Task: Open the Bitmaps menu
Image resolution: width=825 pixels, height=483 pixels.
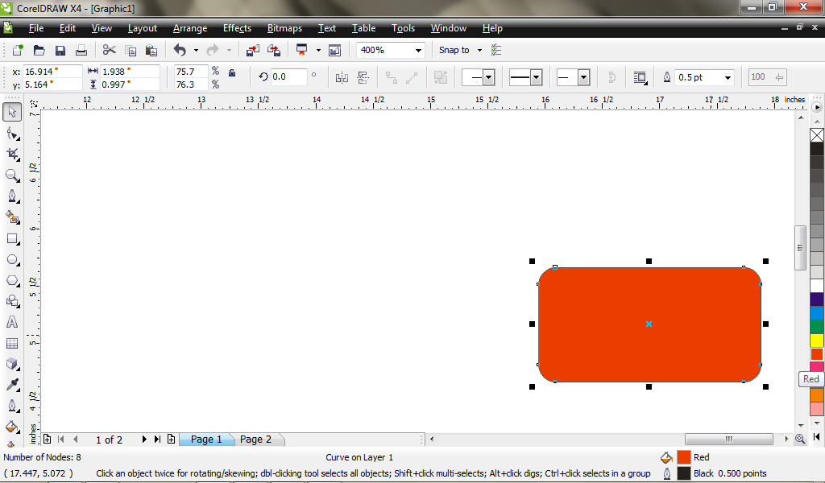Action: point(284,28)
